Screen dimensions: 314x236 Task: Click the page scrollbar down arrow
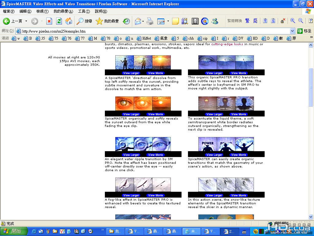pyautogui.click(x=311, y=217)
